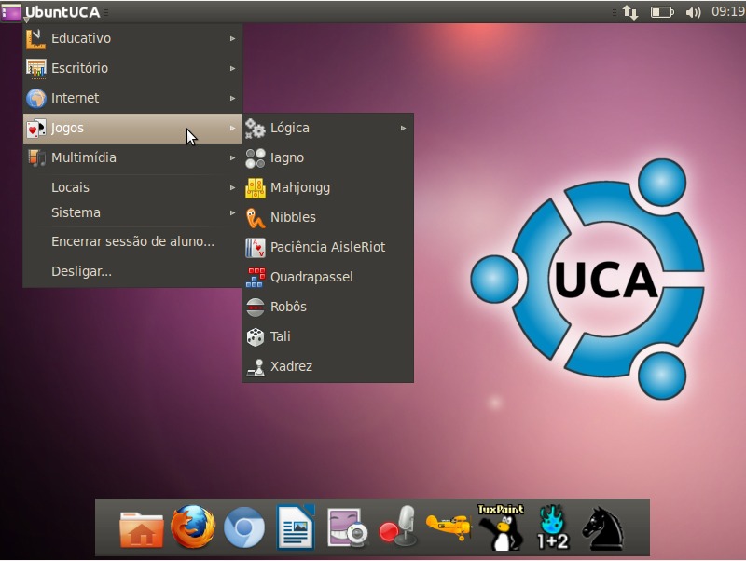Expand the Multimídia submenu arrow
The width and height of the screenshot is (746, 561).
point(232,157)
